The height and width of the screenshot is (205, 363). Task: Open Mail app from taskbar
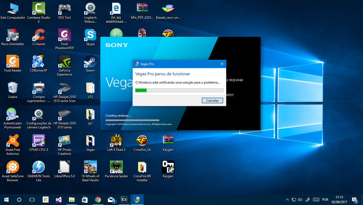pyautogui.click(x=111, y=200)
